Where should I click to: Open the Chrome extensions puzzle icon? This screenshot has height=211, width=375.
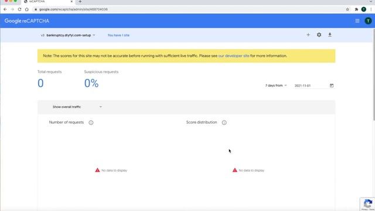pos(356,9)
